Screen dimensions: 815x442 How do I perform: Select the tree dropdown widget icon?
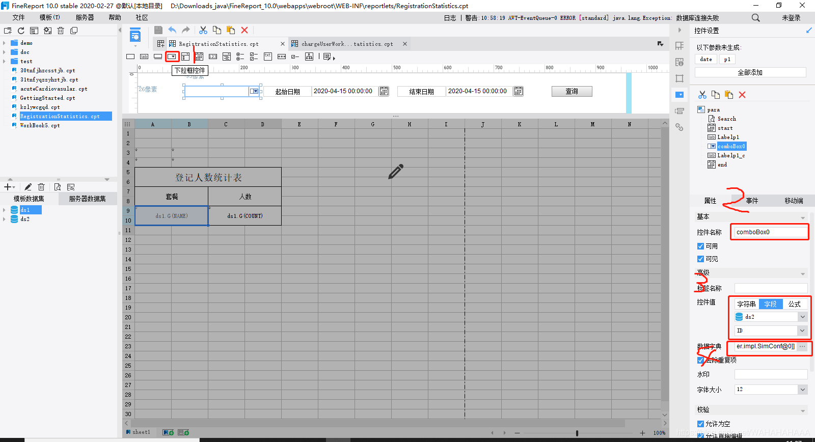(x=309, y=57)
